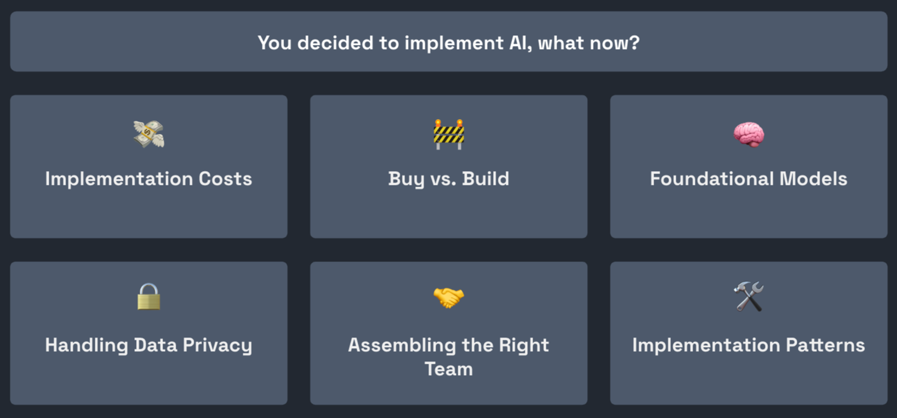Click the handshake icon
Image resolution: width=897 pixels, height=418 pixels.
click(x=448, y=297)
